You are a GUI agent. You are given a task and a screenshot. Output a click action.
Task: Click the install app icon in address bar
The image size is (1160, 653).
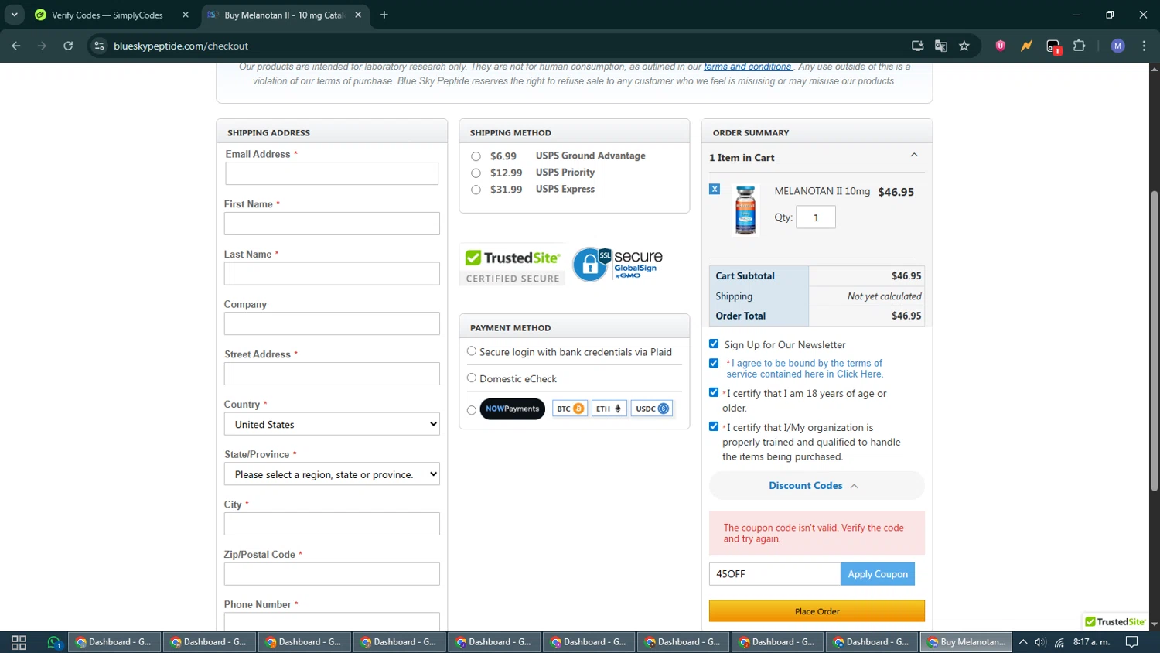click(918, 46)
